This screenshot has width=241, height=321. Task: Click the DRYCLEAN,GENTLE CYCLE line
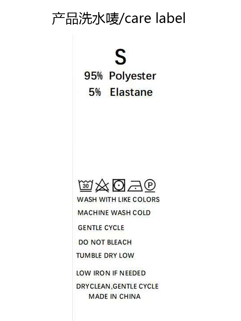pyautogui.click(x=117, y=286)
